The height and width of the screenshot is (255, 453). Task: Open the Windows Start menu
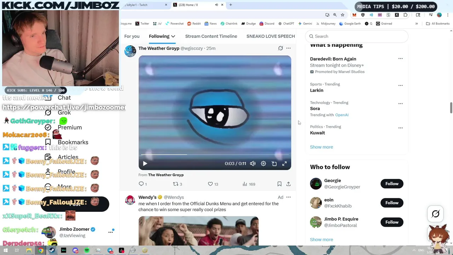[x=6, y=250]
